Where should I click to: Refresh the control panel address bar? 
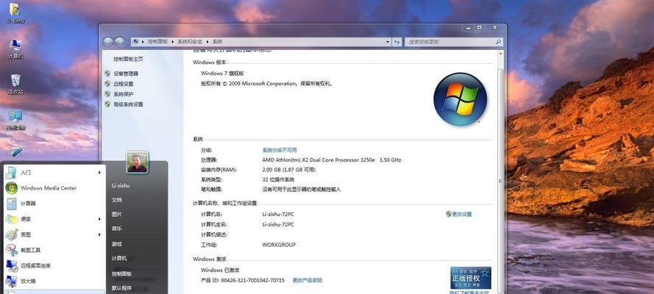click(397, 42)
